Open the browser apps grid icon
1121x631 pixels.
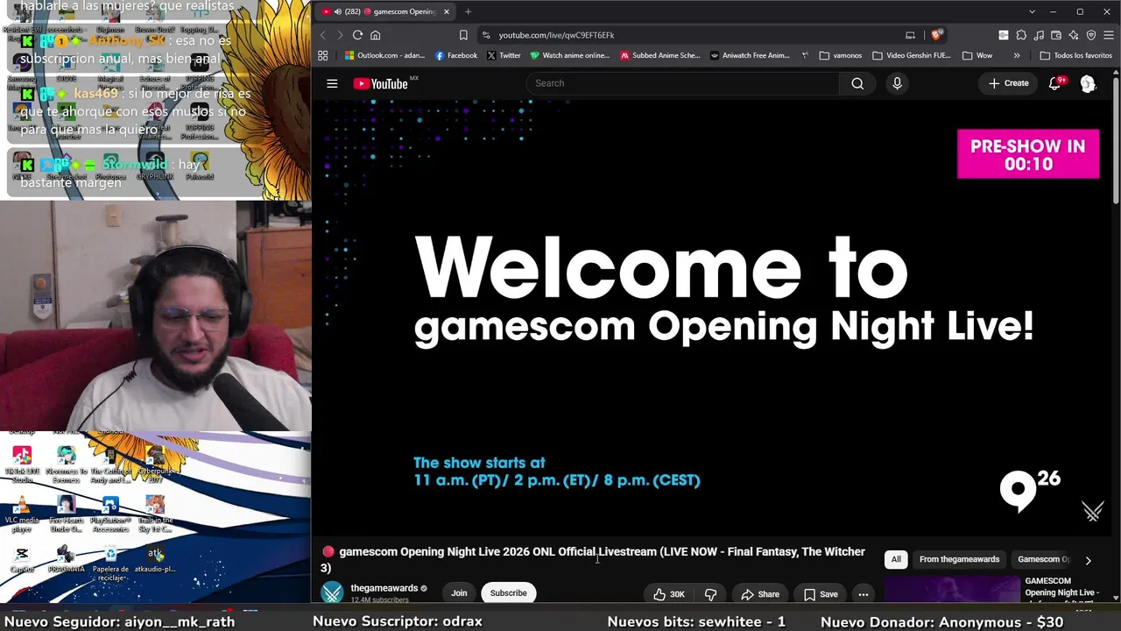pyautogui.click(x=323, y=55)
